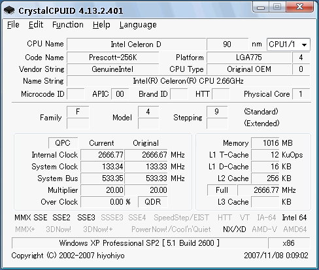The image size is (319, 270).
Task: Click the L1 D-Cache value 16
Action: point(265,167)
